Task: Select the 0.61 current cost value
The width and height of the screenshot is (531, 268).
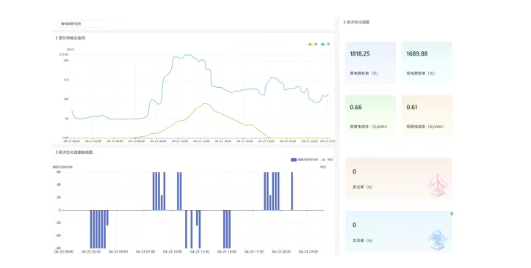Action: [x=412, y=108]
